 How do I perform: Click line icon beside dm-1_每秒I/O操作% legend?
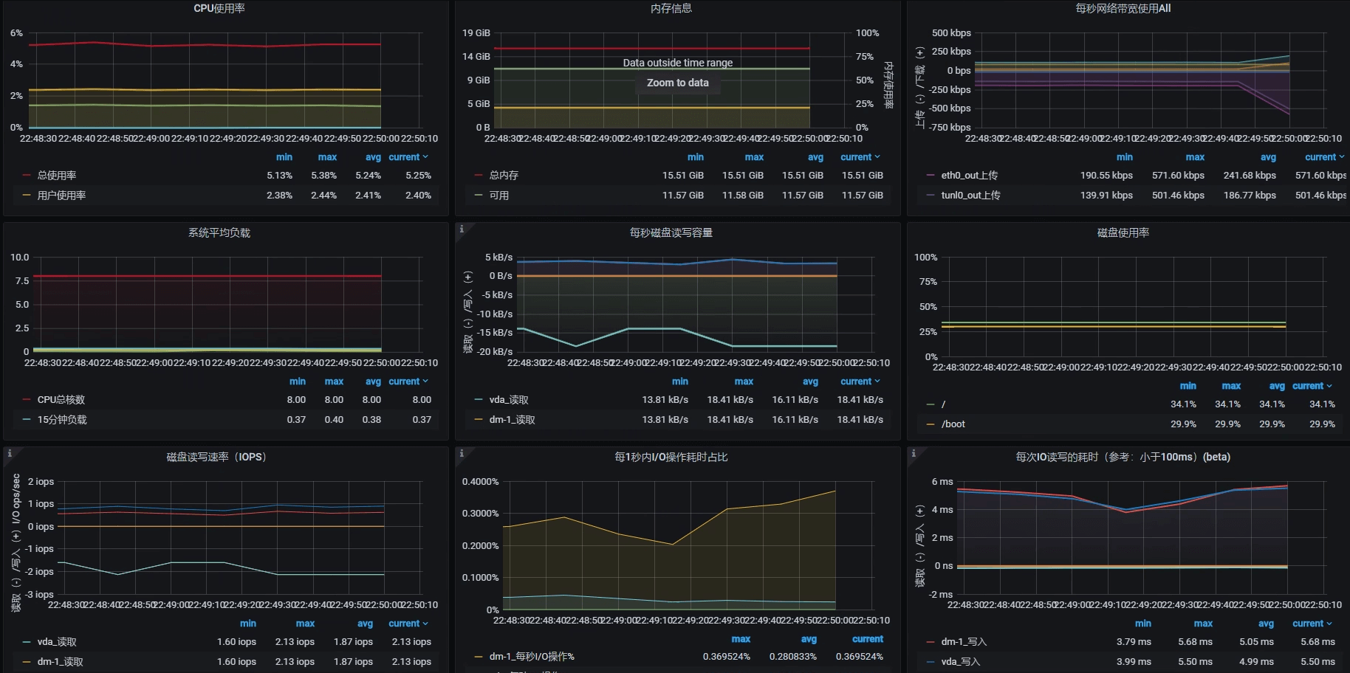[479, 657]
